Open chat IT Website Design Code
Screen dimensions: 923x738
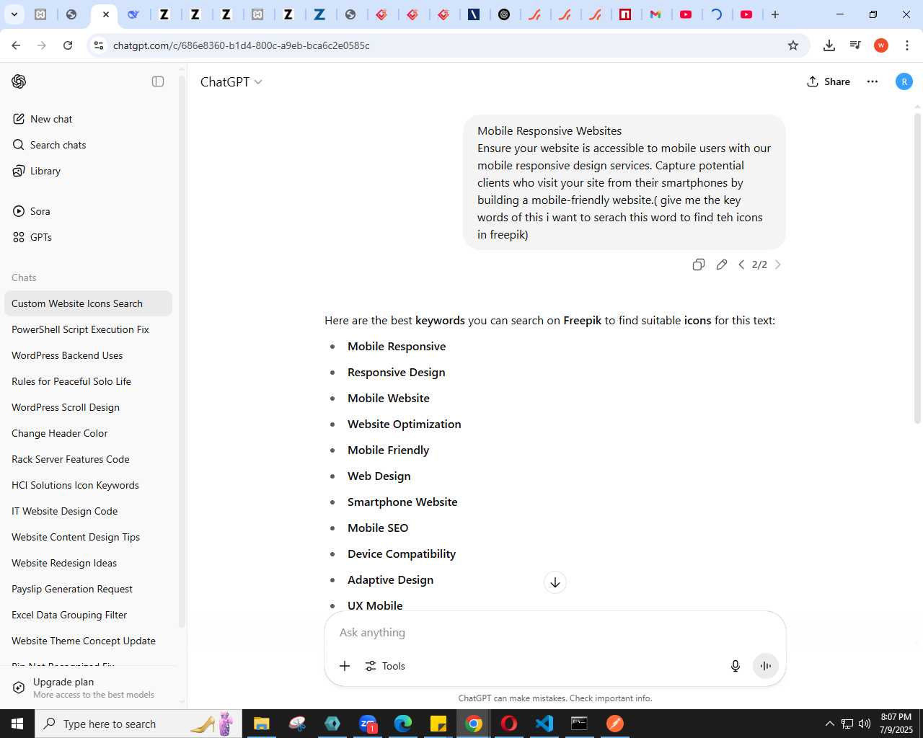[89, 511]
